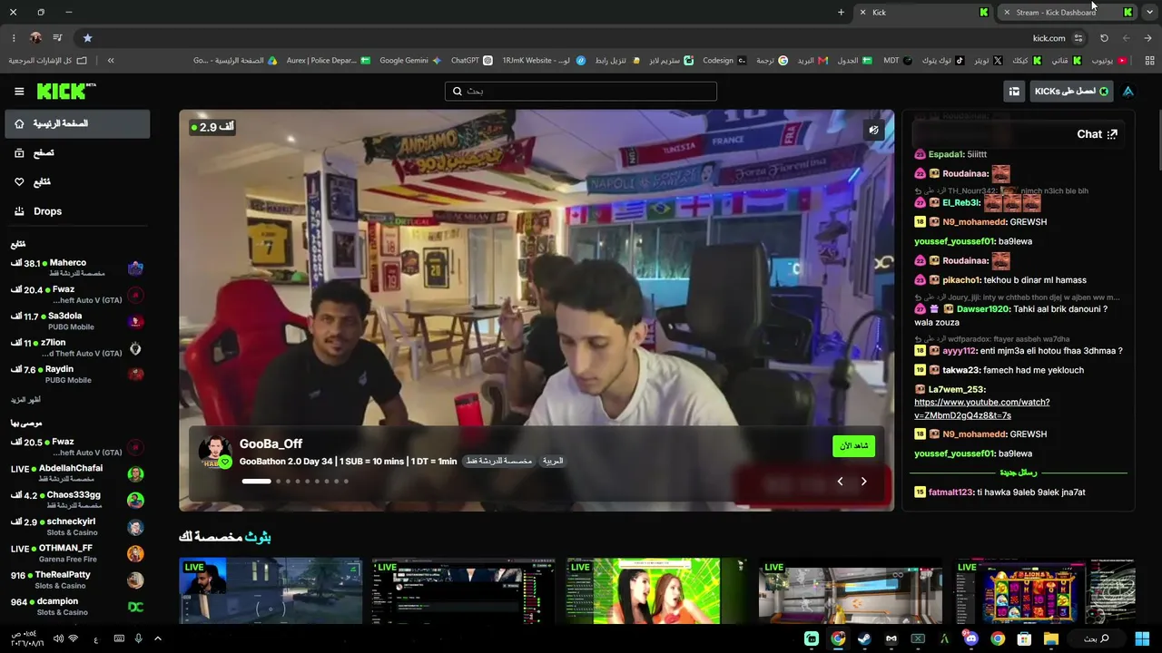
Task: Open the dashboard layout icon in Kick header
Action: 1014,91
